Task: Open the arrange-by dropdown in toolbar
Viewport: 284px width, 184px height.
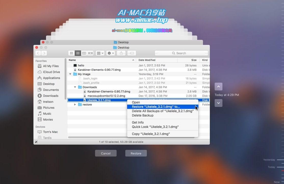Action: tap(100, 53)
